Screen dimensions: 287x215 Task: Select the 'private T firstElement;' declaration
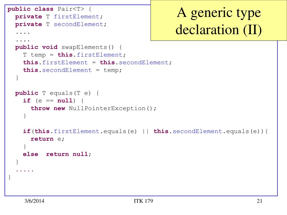click(x=59, y=17)
